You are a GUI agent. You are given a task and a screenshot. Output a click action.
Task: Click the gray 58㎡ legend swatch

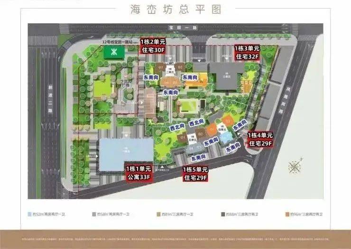93,214
